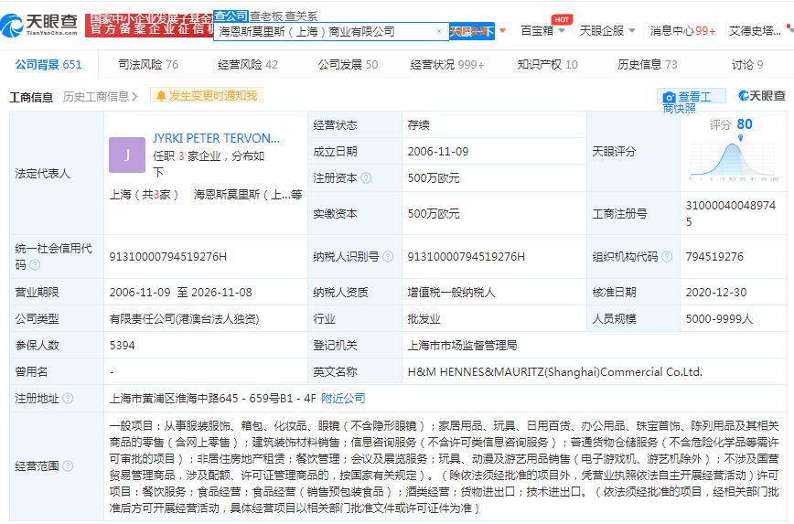Click the 3 companies count link

(181, 156)
